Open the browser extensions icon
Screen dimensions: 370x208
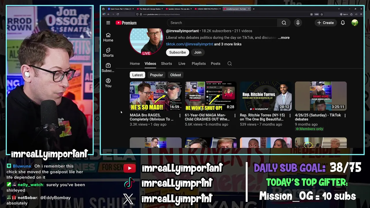click(x=351, y=14)
